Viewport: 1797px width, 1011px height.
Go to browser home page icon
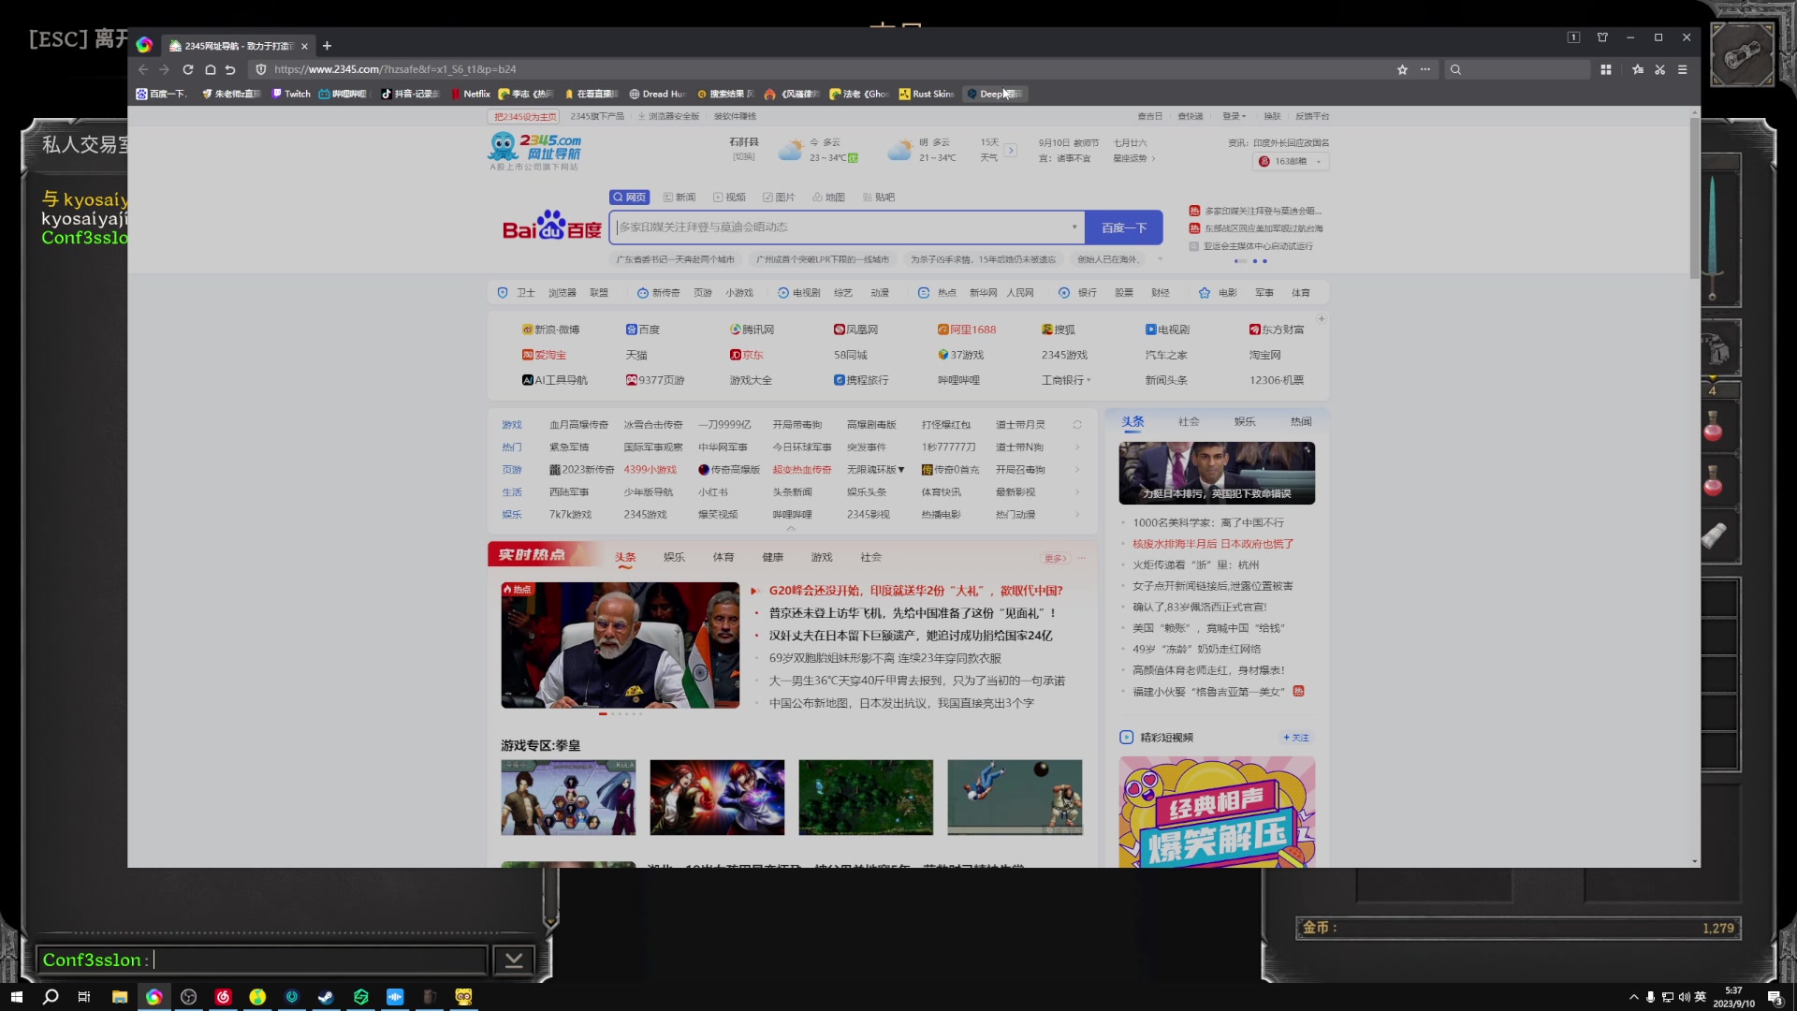pyautogui.click(x=211, y=69)
